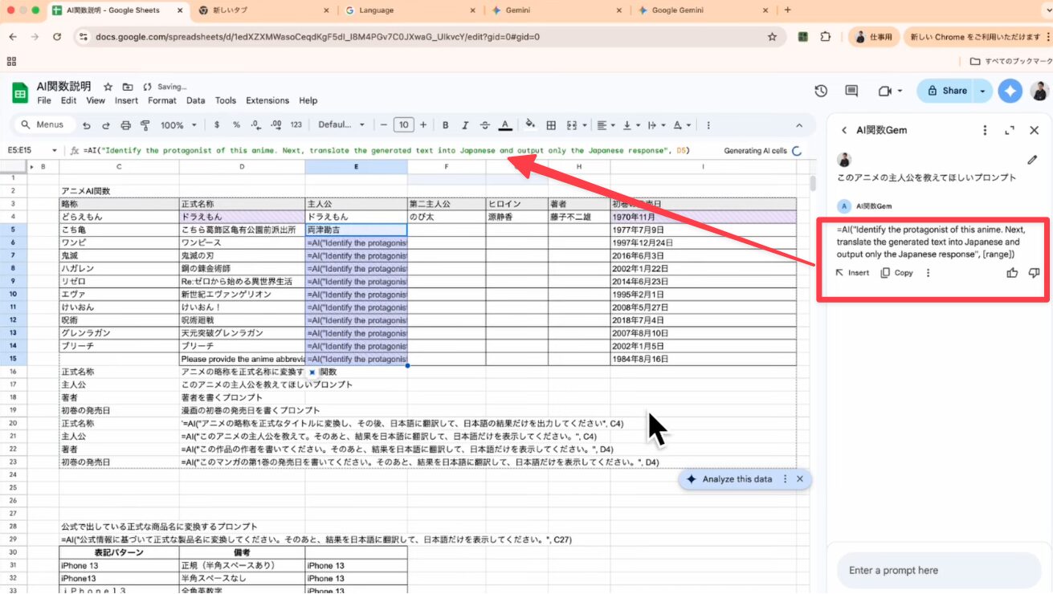Toggle bold formatting
This screenshot has height=594, width=1053.
[445, 125]
